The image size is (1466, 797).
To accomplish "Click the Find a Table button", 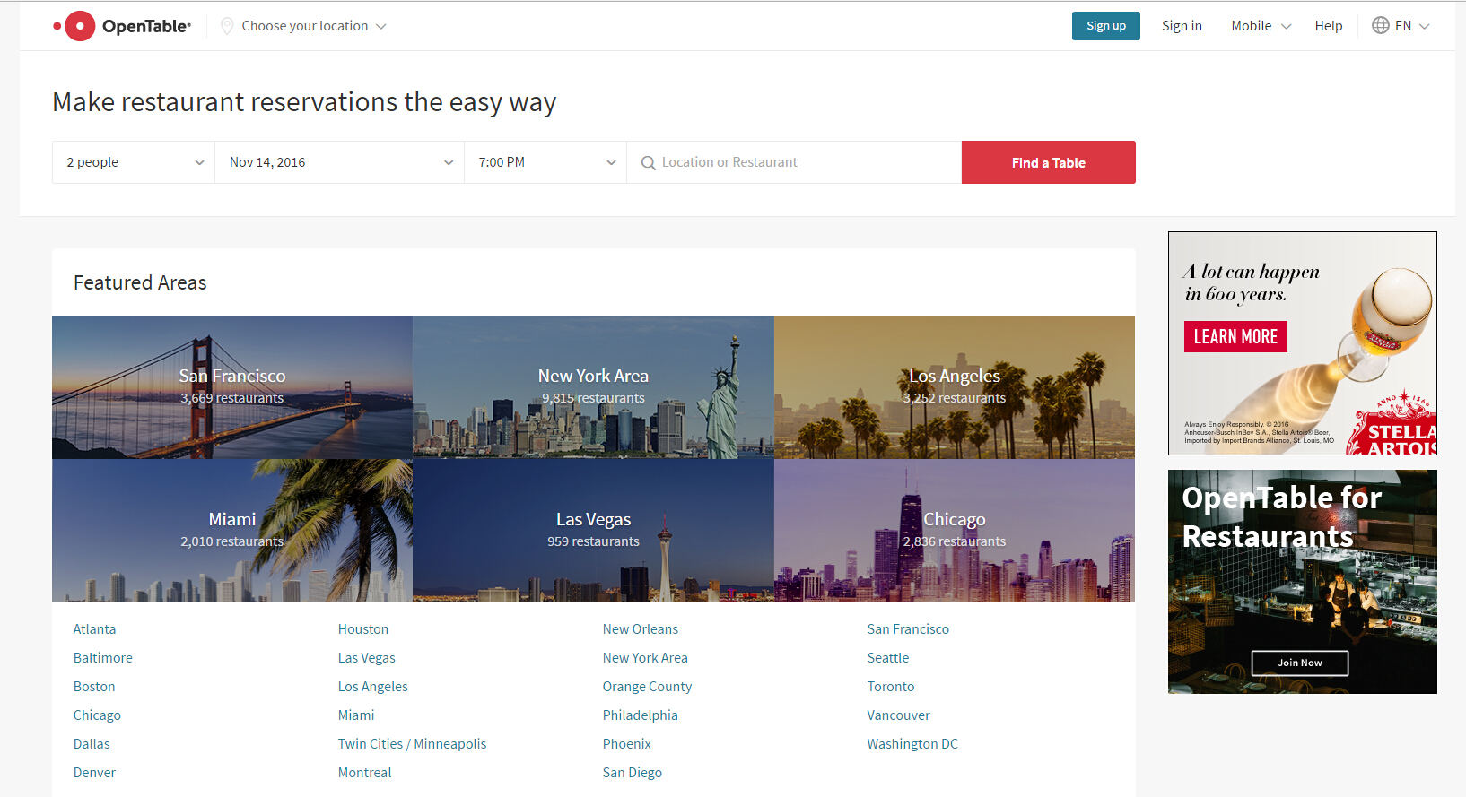I will click(1049, 162).
